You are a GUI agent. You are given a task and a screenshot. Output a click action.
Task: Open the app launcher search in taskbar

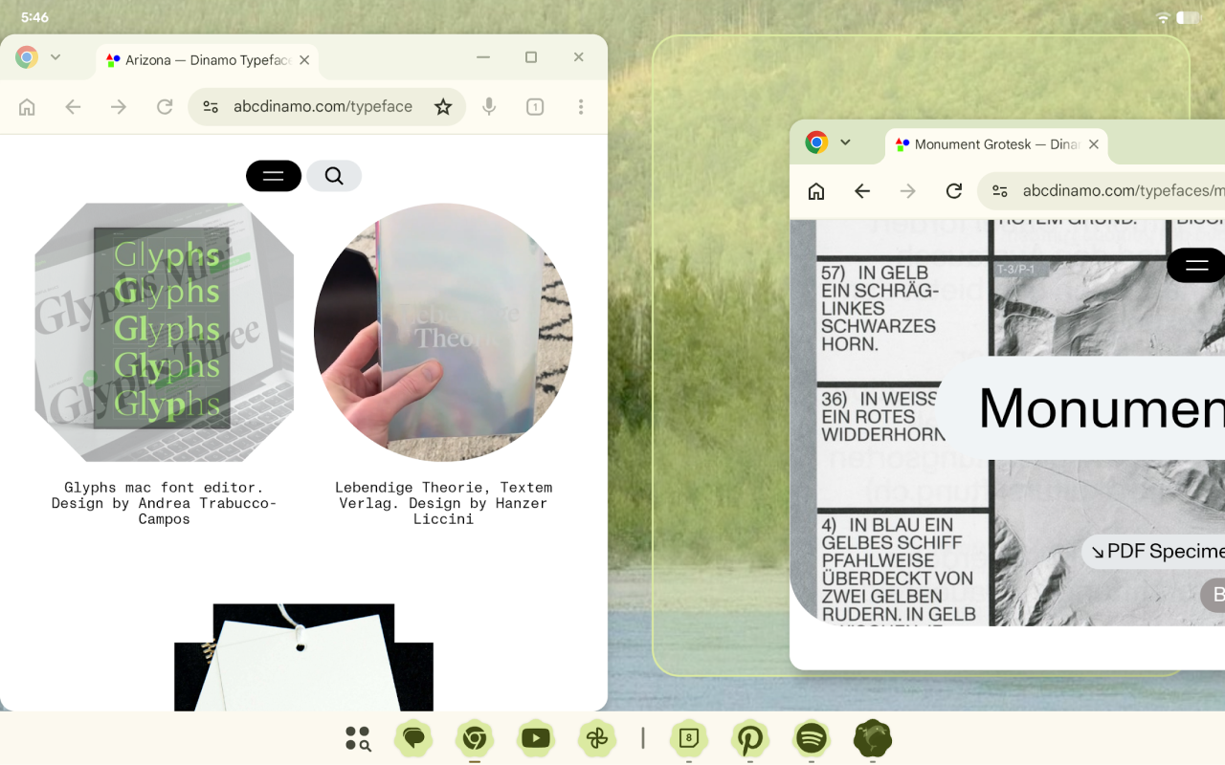click(x=358, y=738)
